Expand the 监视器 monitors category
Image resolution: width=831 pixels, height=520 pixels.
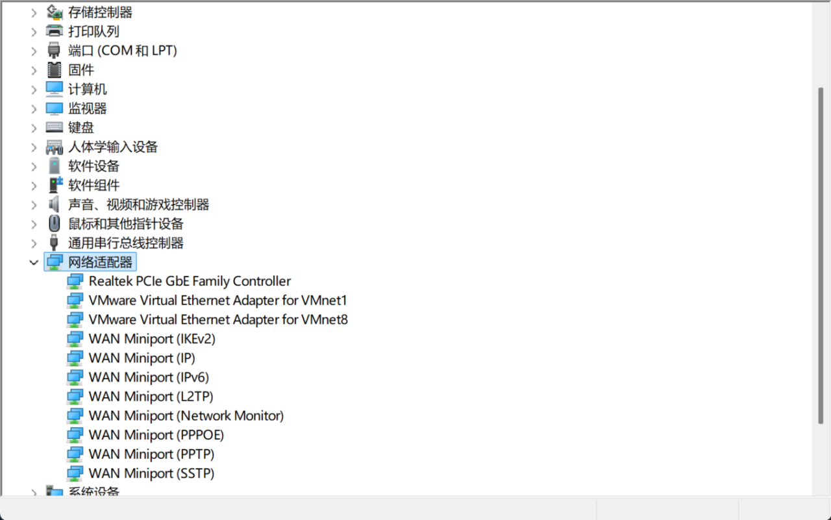(34, 108)
